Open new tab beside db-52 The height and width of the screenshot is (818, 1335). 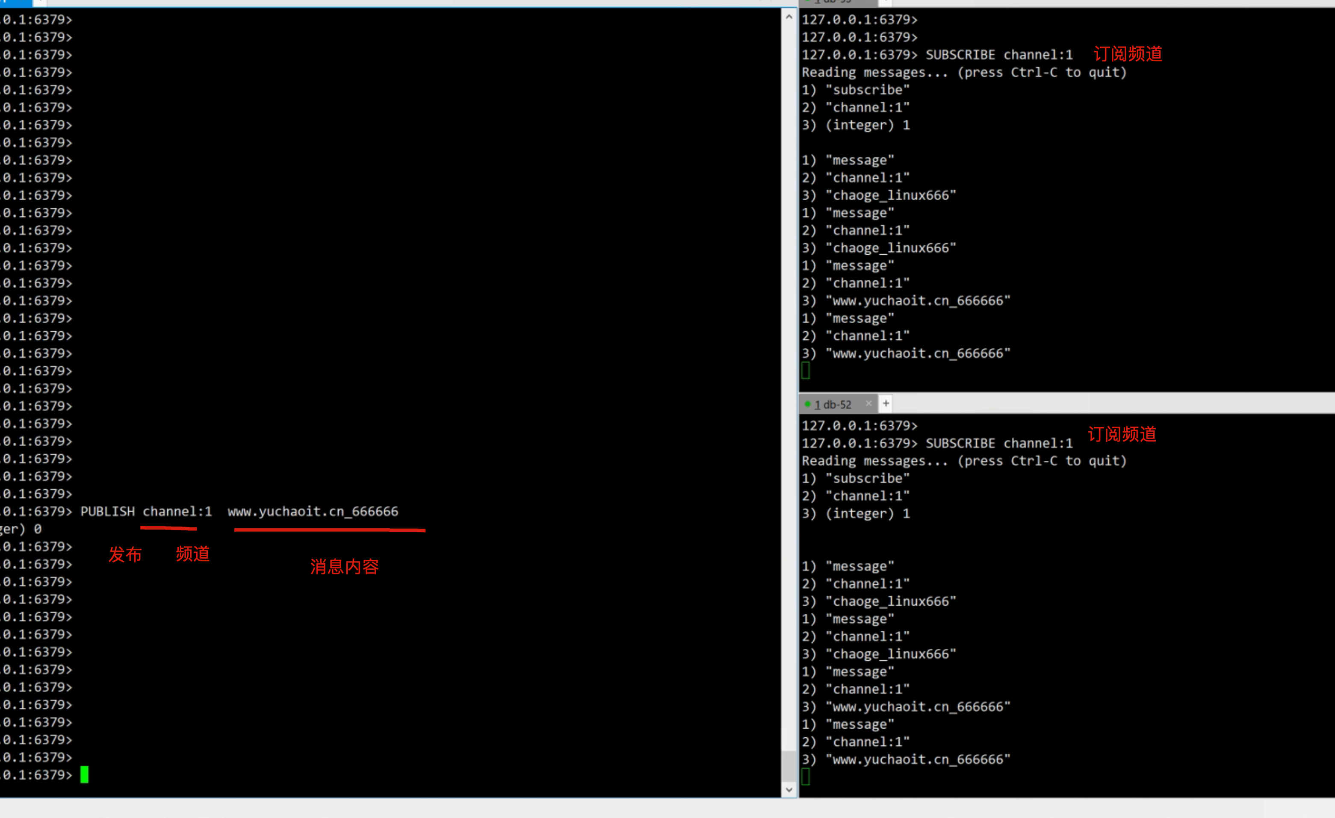[886, 403]
